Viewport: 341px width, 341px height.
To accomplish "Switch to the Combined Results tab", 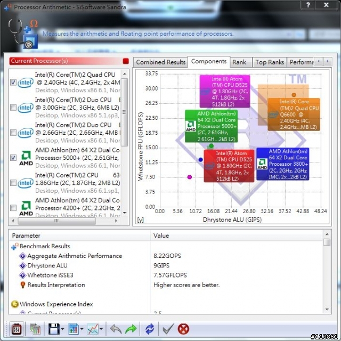I will pos(160,62).
